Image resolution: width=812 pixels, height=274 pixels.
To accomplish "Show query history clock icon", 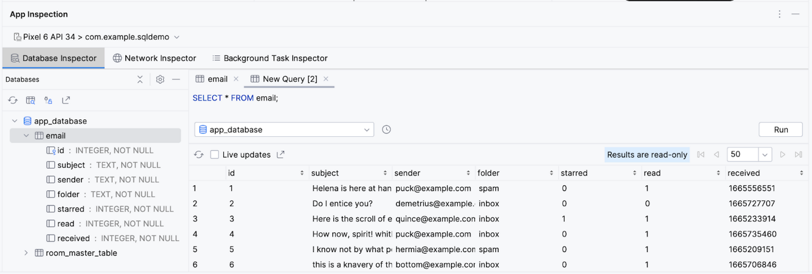I will (386, 129).
